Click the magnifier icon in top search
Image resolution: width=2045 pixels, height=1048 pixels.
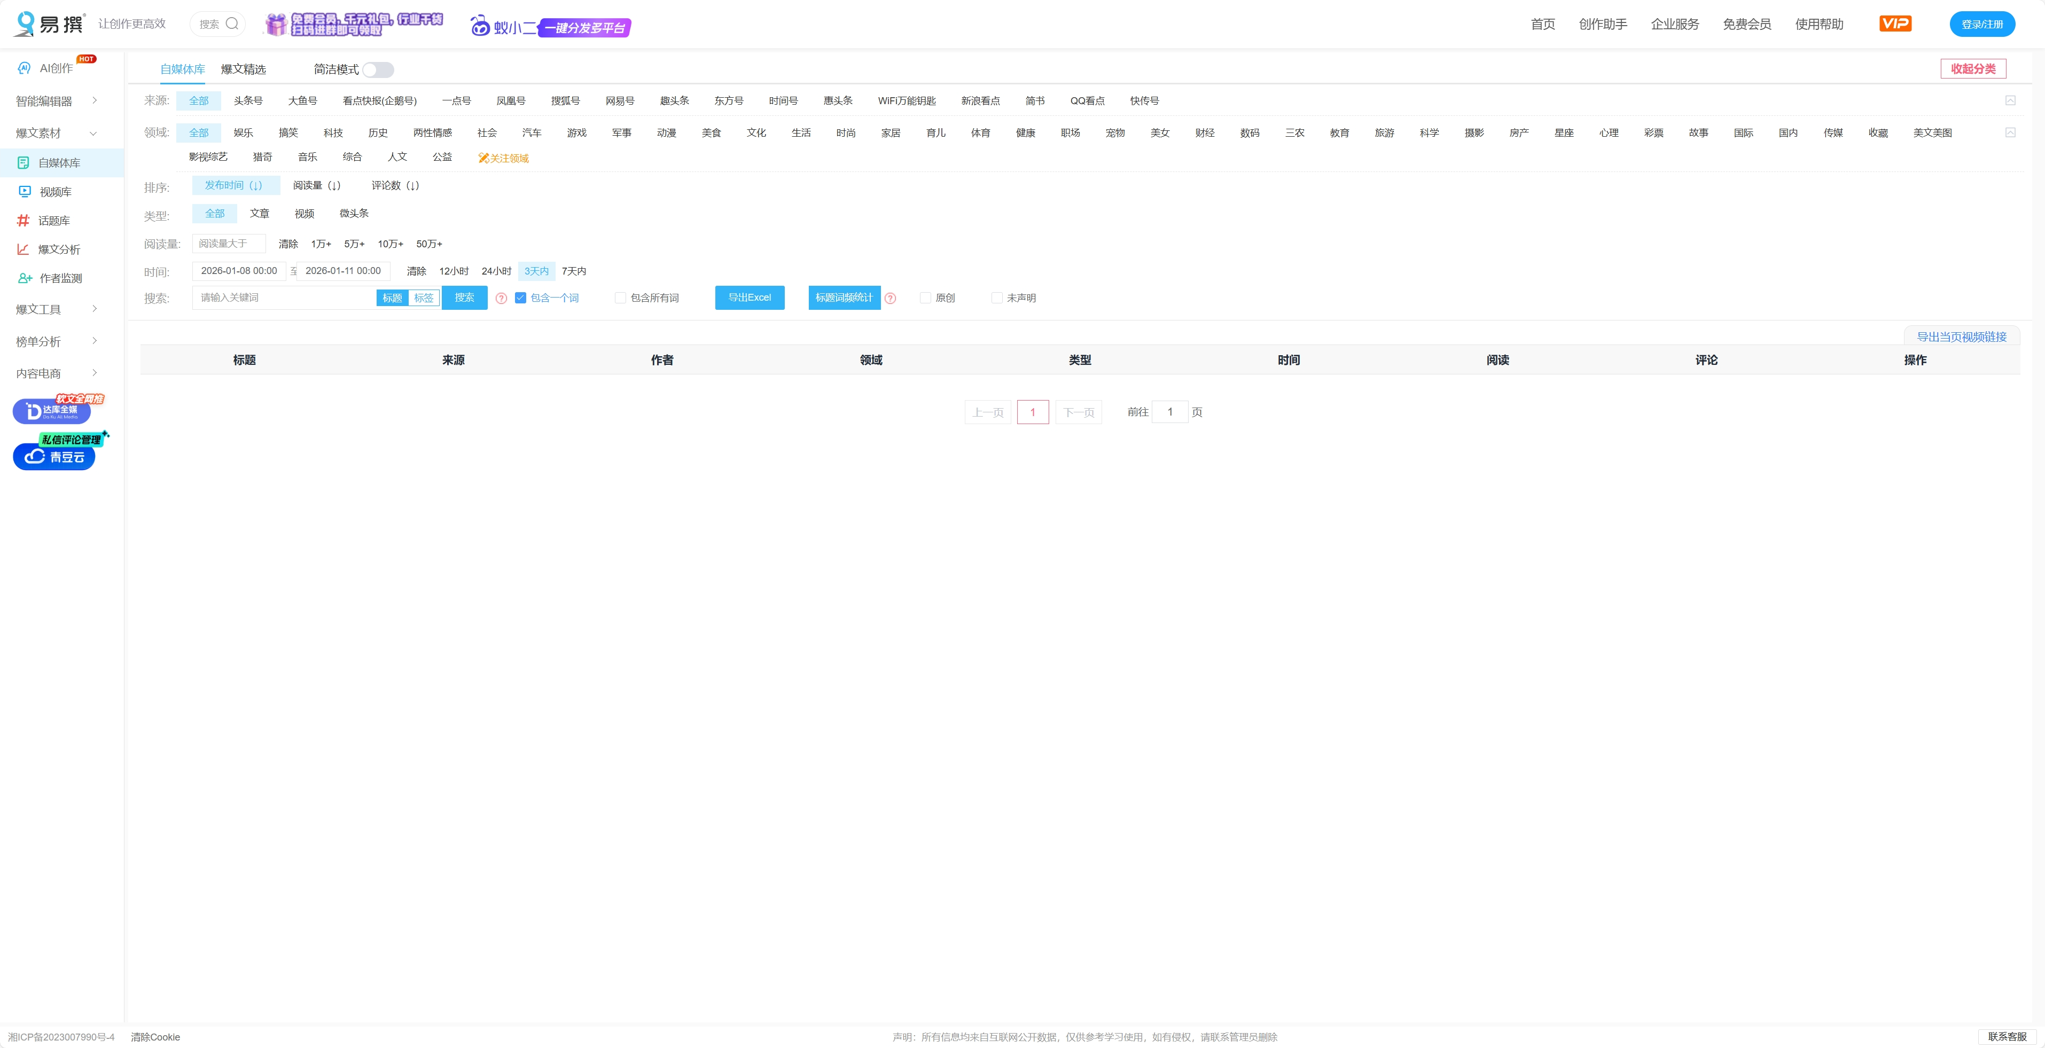232,24
